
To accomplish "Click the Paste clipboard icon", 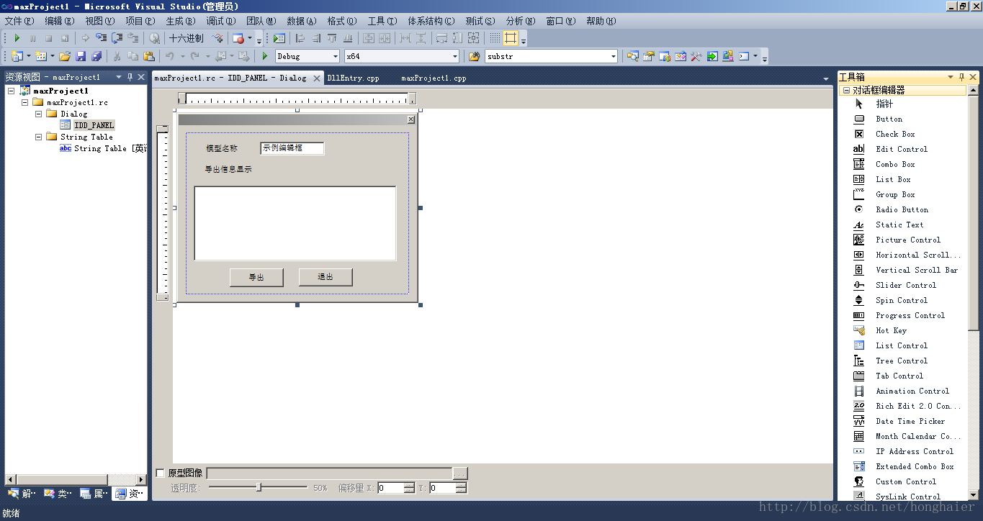I will (149, 56).
